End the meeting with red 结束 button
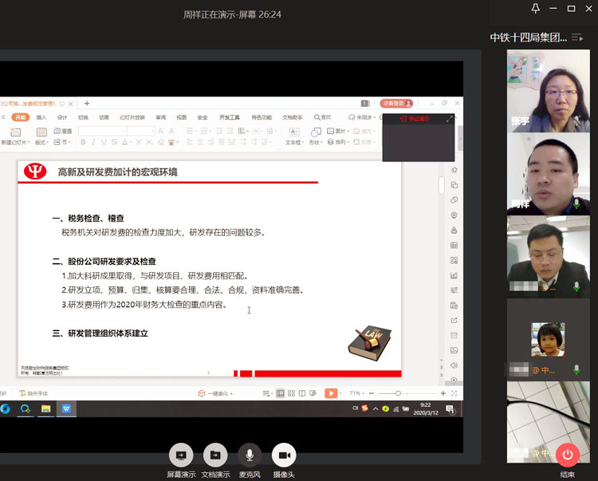The width and height of the screenshot is (598, 481). point(568,455)
